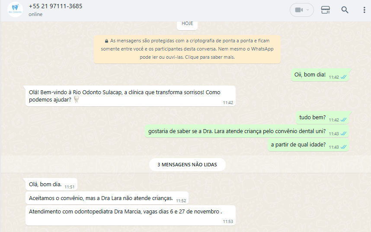
Task: Click the tooth emoji in the welcome message
Action: [76, 99]
